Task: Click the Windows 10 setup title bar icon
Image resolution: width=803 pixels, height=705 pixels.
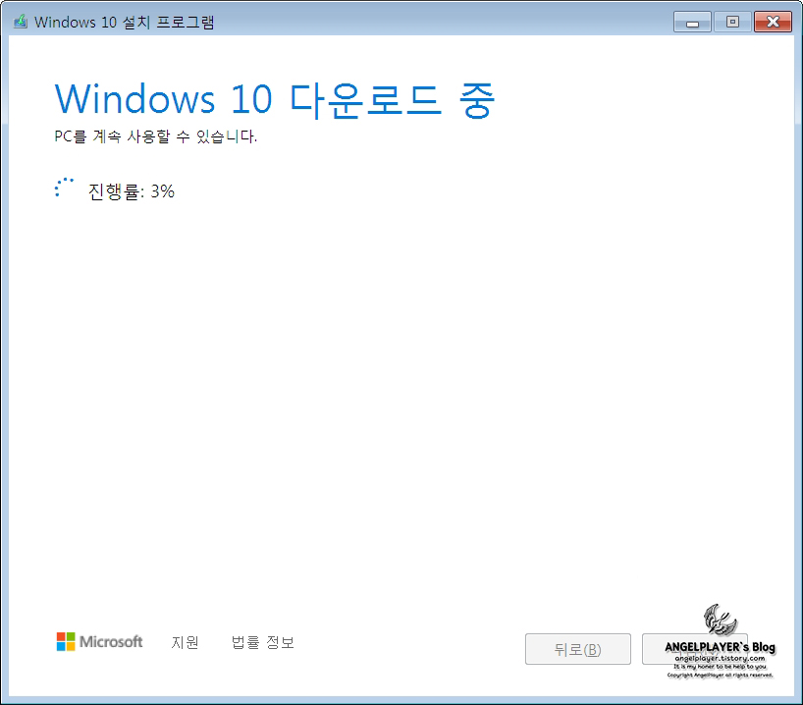Action: coord(20,22)
